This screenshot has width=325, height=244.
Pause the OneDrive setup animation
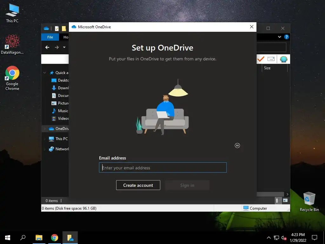237,146
